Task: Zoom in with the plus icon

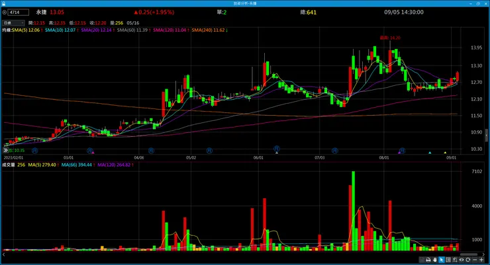Action: click(481, 260)
